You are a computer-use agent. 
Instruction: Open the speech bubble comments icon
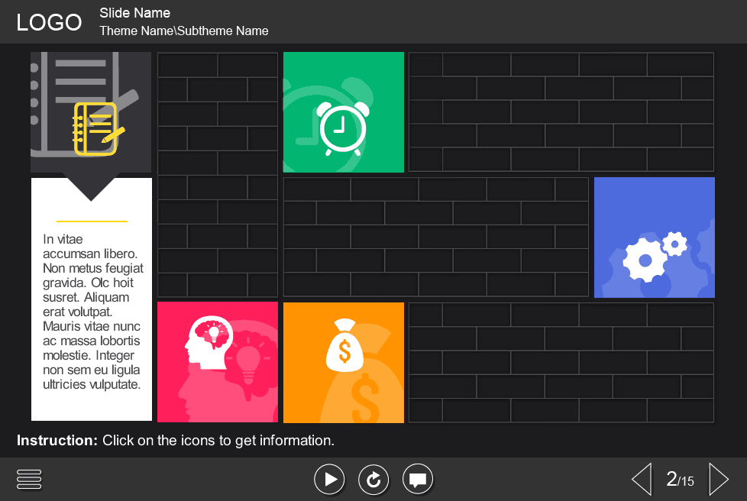coord(418,479)
